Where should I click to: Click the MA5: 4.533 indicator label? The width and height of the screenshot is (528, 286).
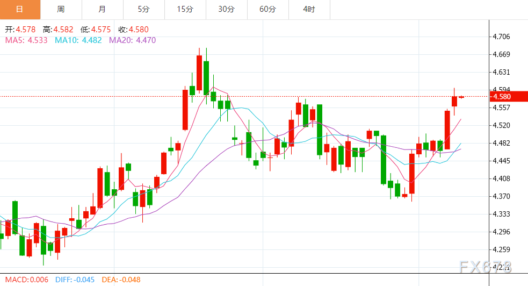pyautogui.click(x=26, y=40)
